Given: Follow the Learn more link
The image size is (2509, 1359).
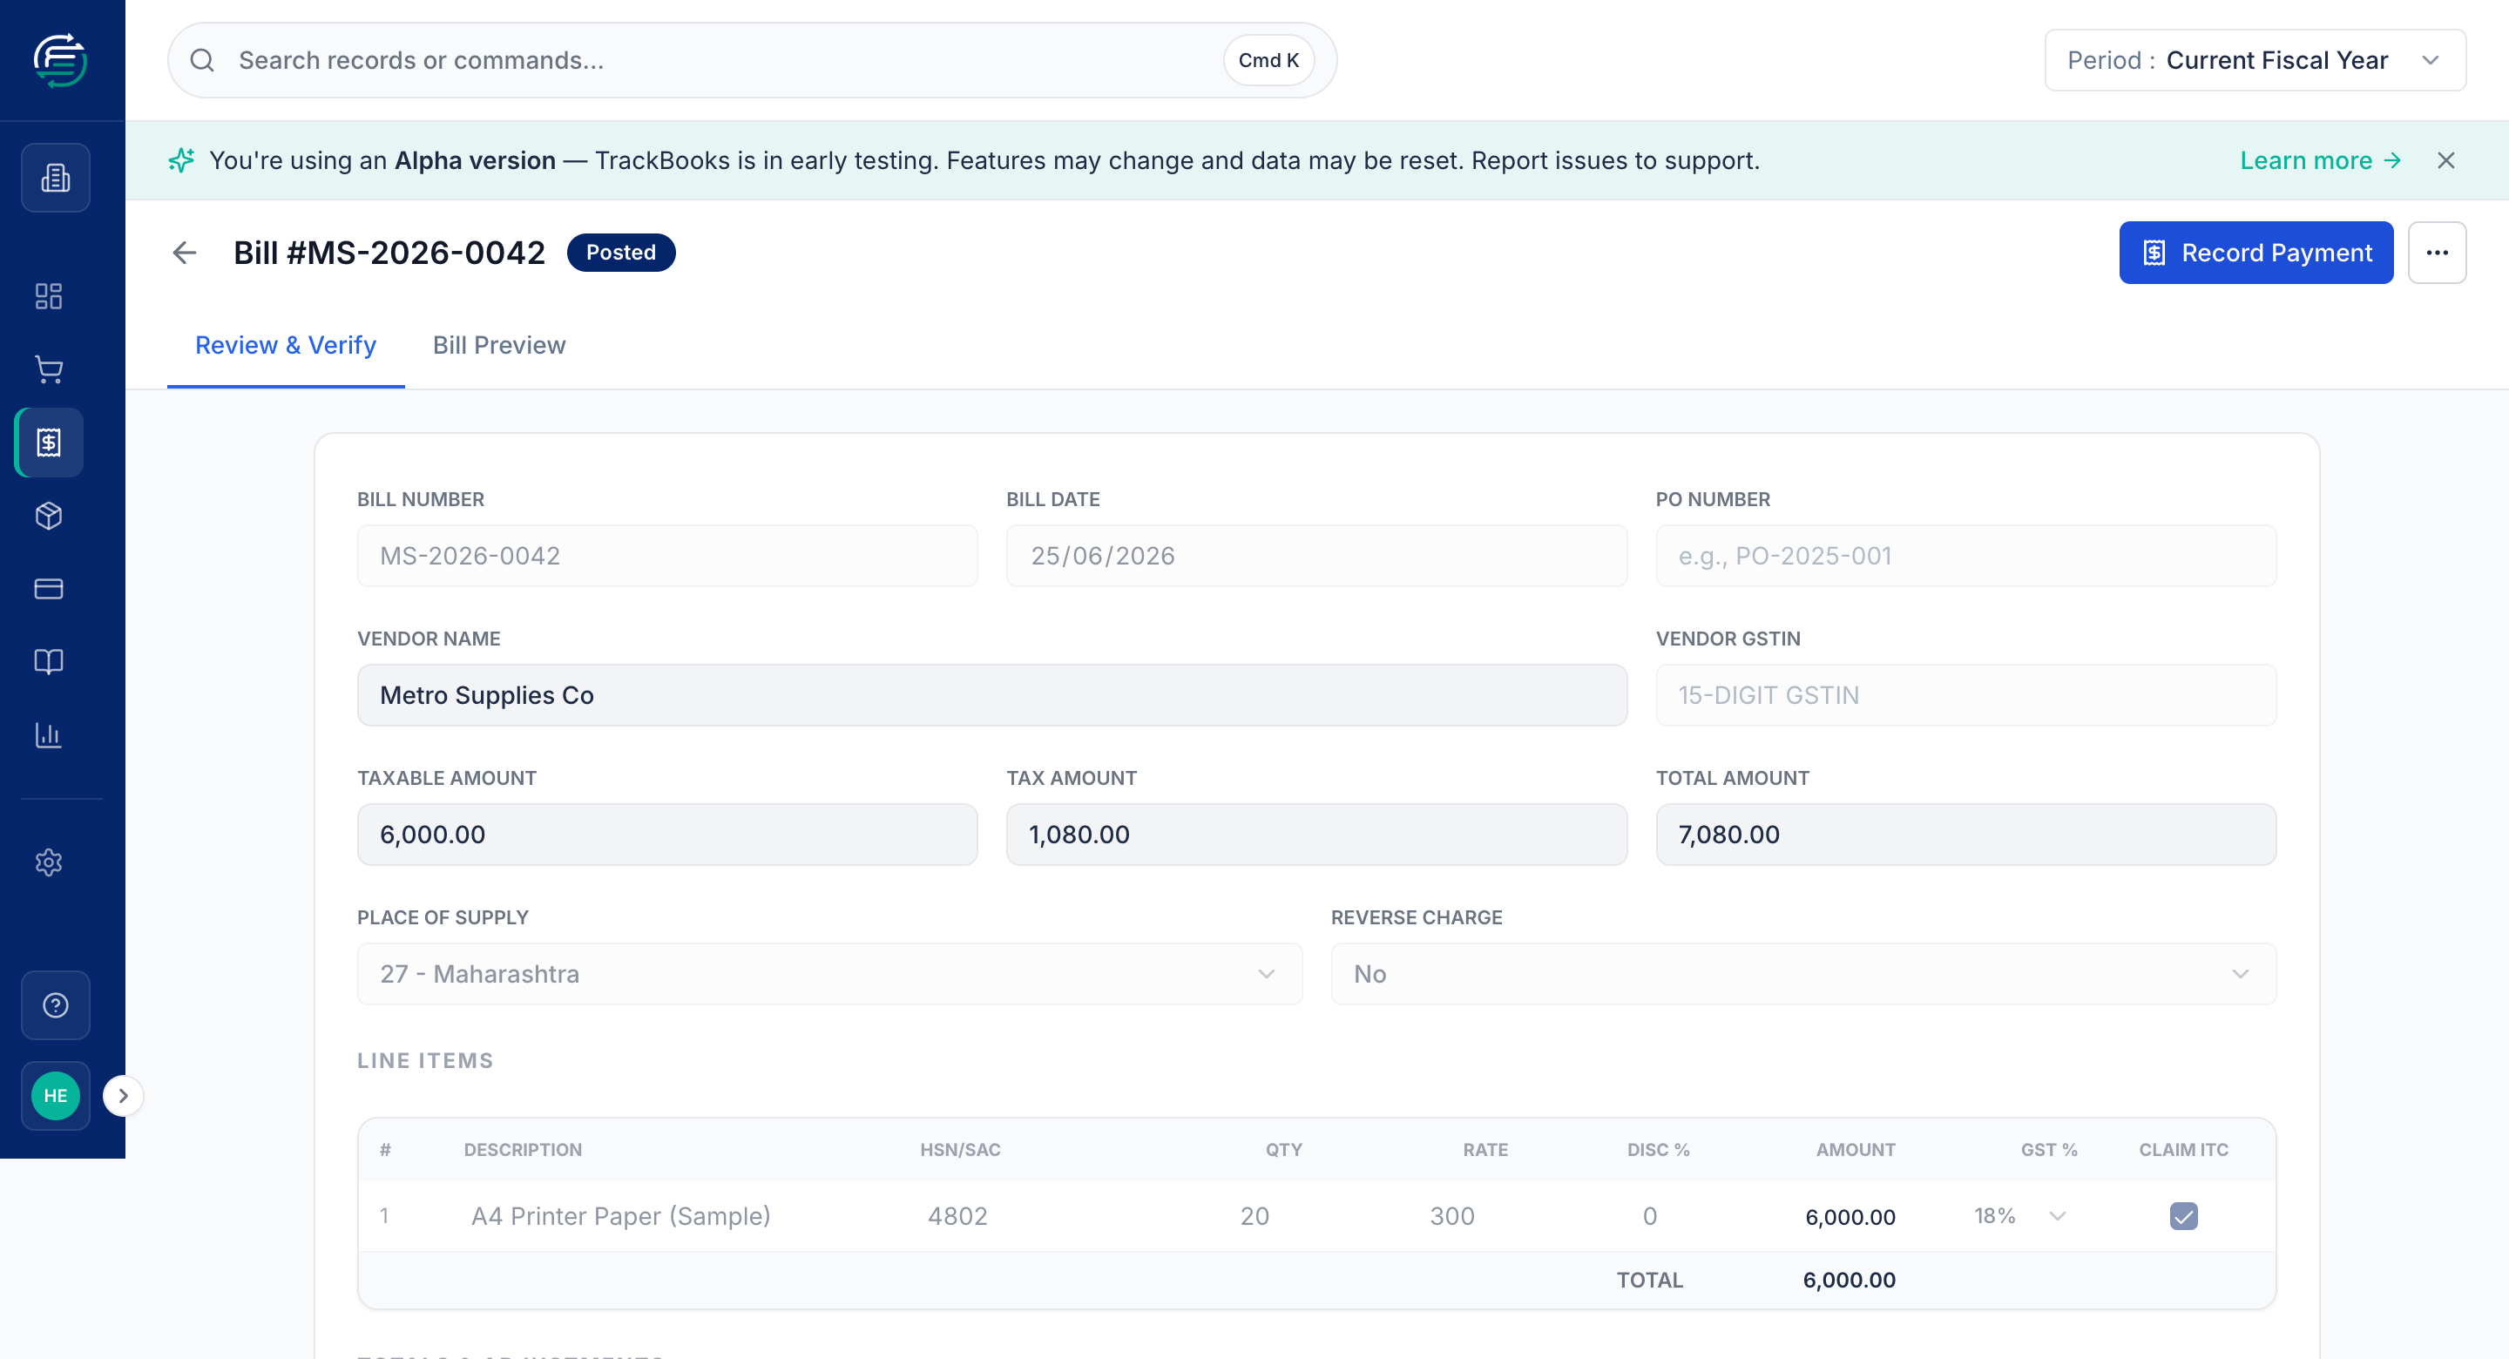Looking at the screenshot, I should click(x=2320, y=161).
